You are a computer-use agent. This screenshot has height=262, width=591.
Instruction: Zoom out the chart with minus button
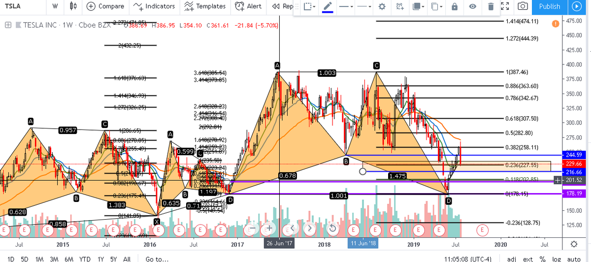click(x=252, y=228)
